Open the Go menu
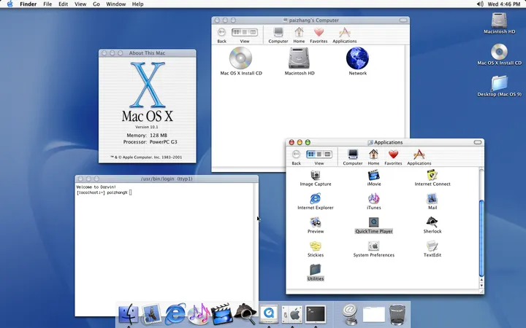The height and width of the screenshot is (328, 526). [96, 4]
